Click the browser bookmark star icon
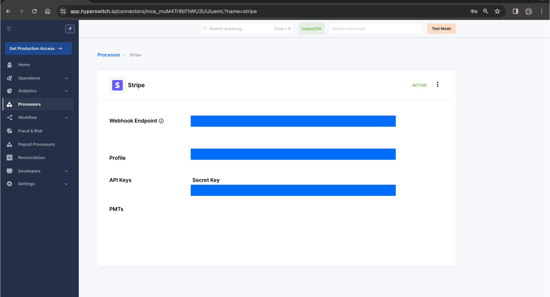550x297 pixels. pos(497,11)
